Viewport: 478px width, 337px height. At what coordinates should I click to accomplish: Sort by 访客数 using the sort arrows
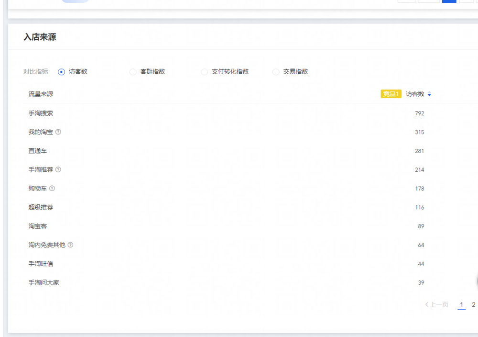tap(429, 94)
